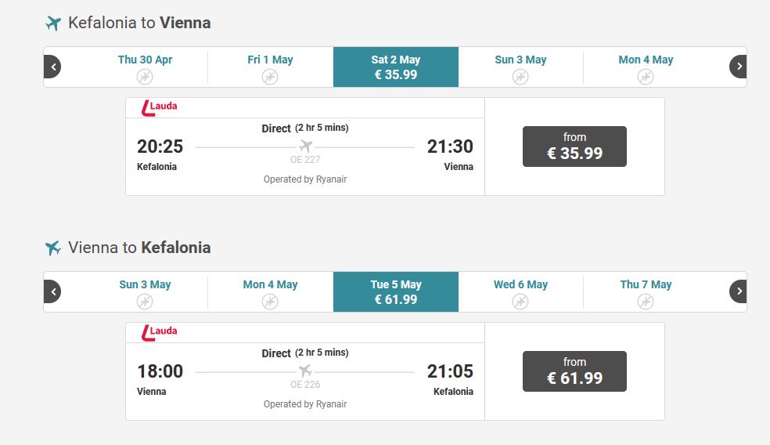Choose the Sat 2 May €35.99 tab

396,67
